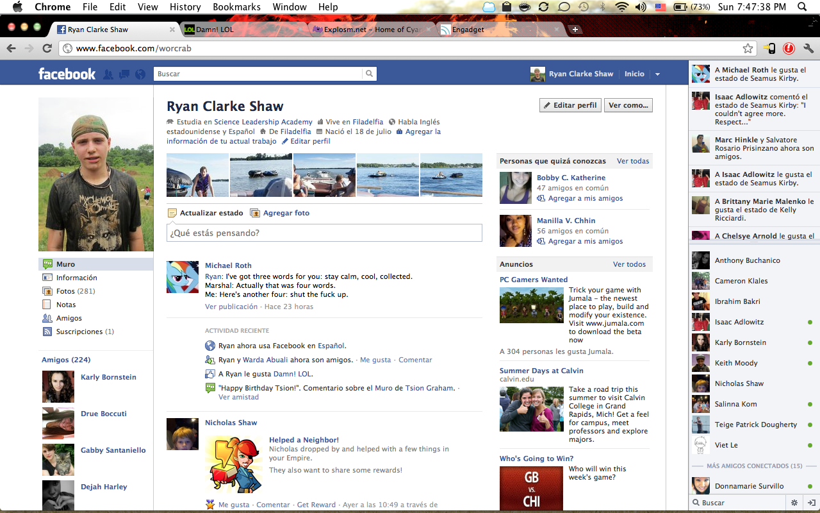
Task: Click the Facebook logo in the blue bar
Action: 67,74
